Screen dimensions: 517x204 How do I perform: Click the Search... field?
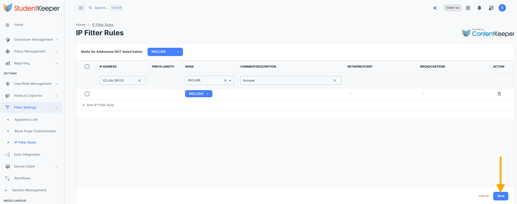101,8
